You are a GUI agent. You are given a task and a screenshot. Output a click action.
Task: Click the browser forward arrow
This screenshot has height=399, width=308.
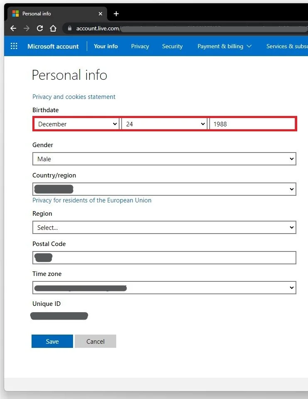(27, 28)
